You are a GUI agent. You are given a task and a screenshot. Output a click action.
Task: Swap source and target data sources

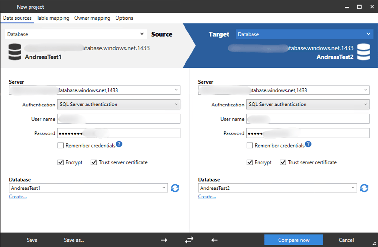[x=189, y=240]
